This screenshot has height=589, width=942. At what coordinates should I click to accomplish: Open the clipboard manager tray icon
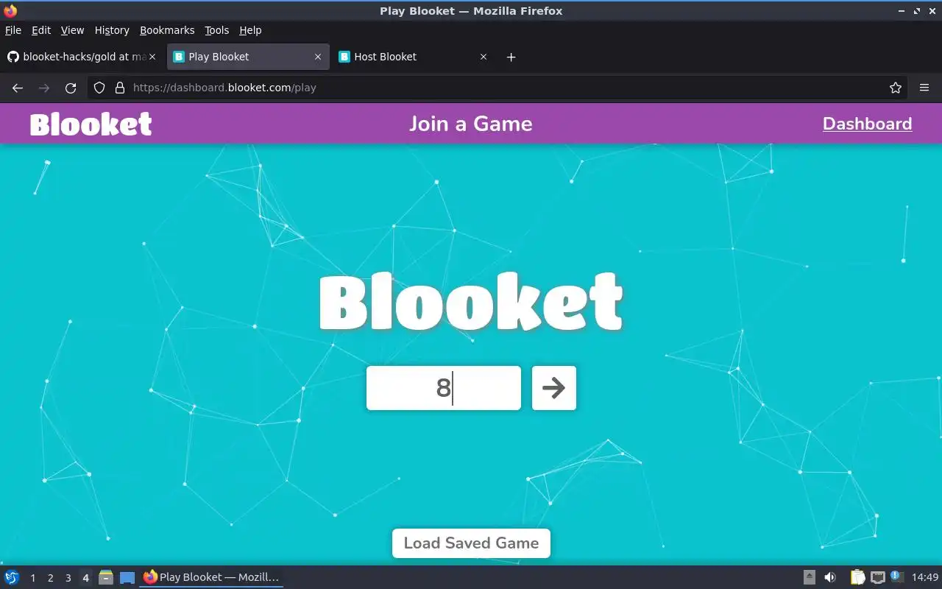[x=857, y=577]
